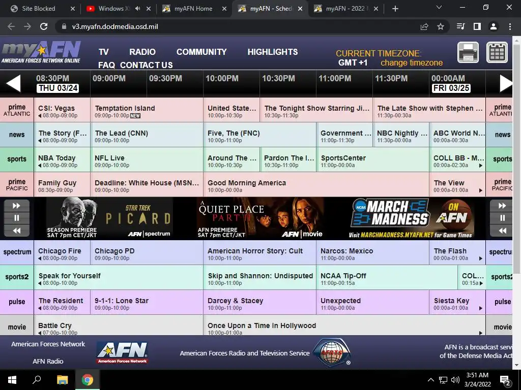Open CONTACT US page
Viewport: 521px width, 390px height.
pyautogui.click(x=146, y=65)
